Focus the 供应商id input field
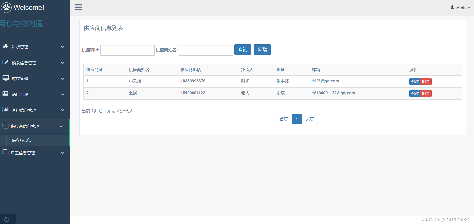This screenshot has width=474, height=224. tap(127, 50)
